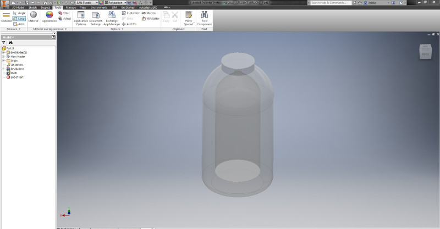Expand the Revolution1 feature node
The height and width of the screenshot is (229, 440).
pos(3,69)
